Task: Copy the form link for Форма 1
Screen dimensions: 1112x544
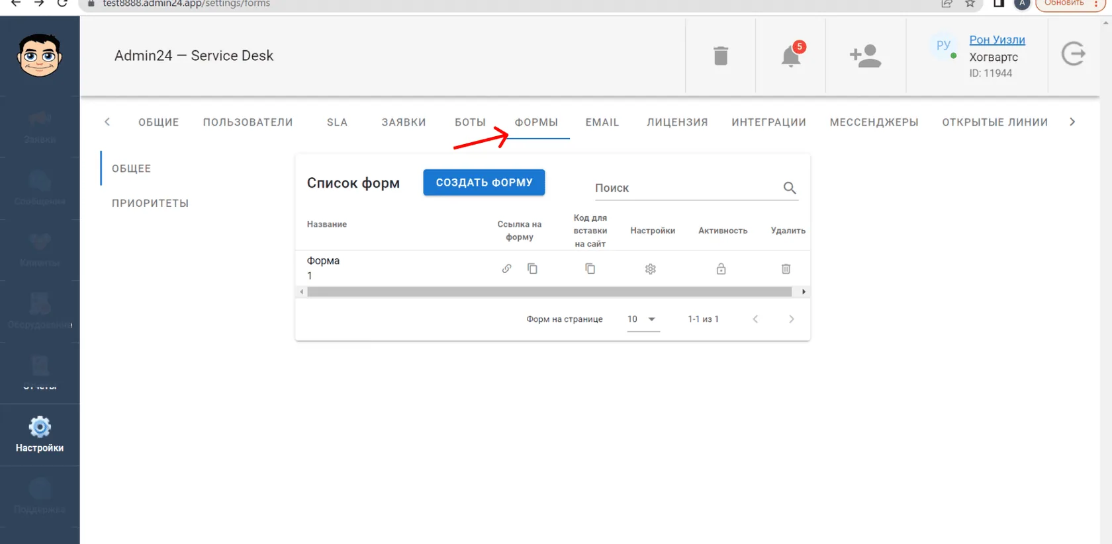Action: pos(532,268)
